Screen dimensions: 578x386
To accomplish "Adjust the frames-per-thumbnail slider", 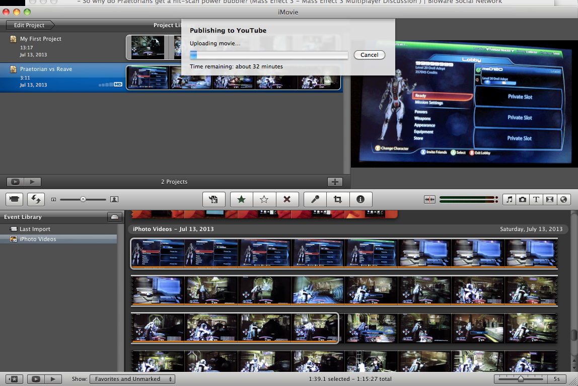I will [520, 379].
